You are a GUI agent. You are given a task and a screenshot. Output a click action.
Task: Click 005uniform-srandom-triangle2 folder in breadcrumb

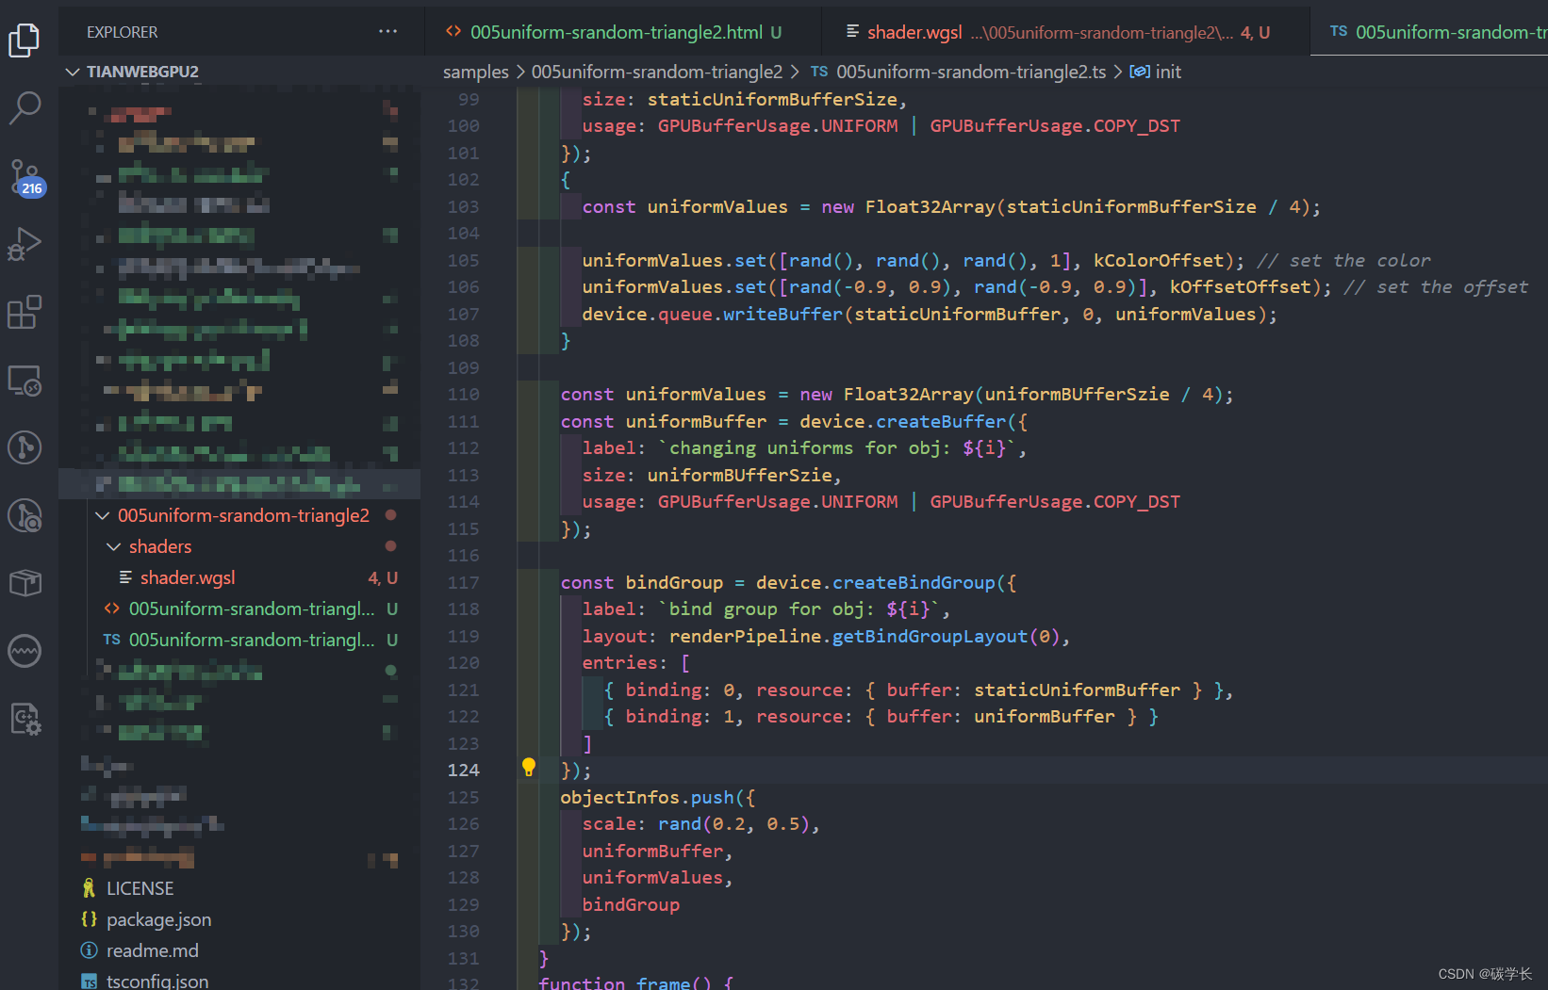tap(656, 72)
